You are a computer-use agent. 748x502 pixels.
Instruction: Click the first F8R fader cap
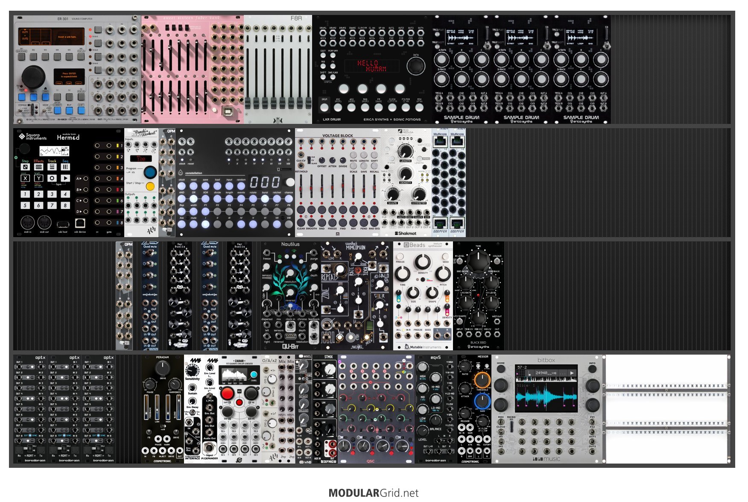pos(248,103)
